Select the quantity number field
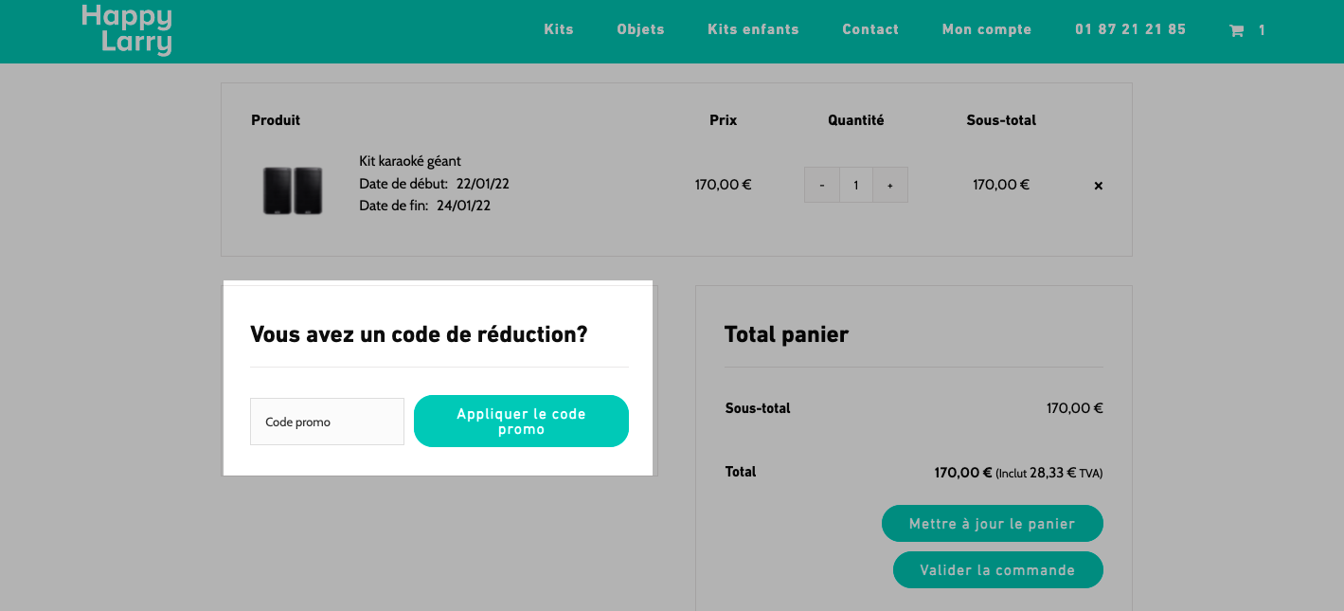 tap(856, 185)
